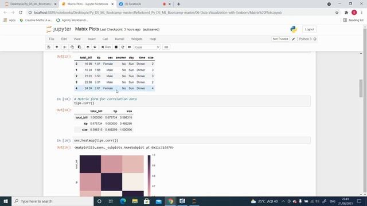Image resolution: width=367 pixels, height=206 pixels.
Task: Open a new browser tab
Action: tap(178, 4)
